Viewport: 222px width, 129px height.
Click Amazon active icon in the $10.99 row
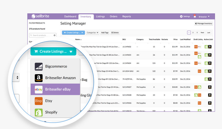click(x=210, y=79)
